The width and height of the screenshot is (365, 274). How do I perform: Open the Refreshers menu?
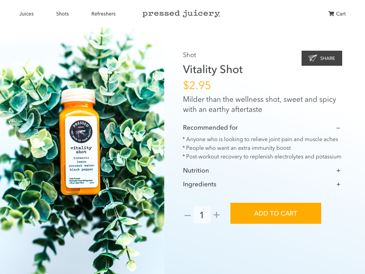[x=104, y=14]
